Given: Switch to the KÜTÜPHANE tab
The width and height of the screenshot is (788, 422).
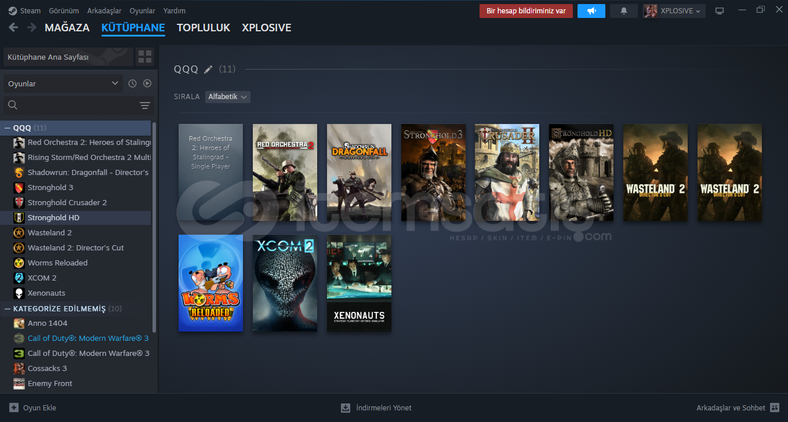Looking at the screenshot, I should click(133, 27).
